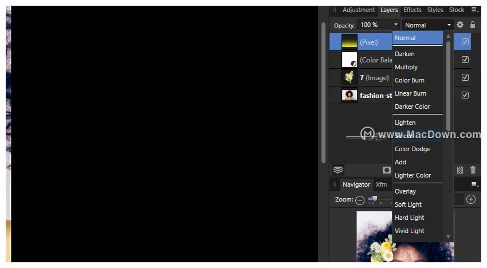Choose Add blend mode

(x=418, y=162)
